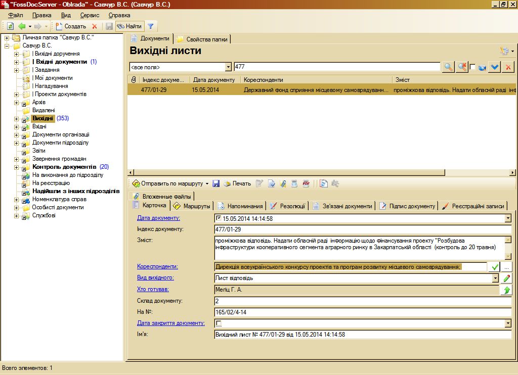Switch to the Маршруты tab
Viewport: 518px width, 375px height.
point(192,206)
